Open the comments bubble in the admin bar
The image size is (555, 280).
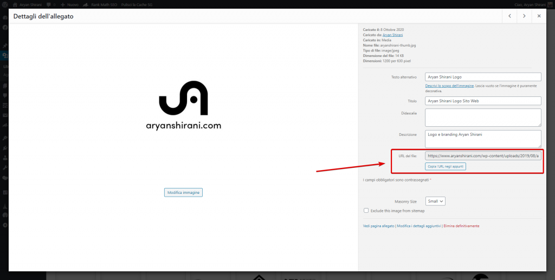[51, 5]
